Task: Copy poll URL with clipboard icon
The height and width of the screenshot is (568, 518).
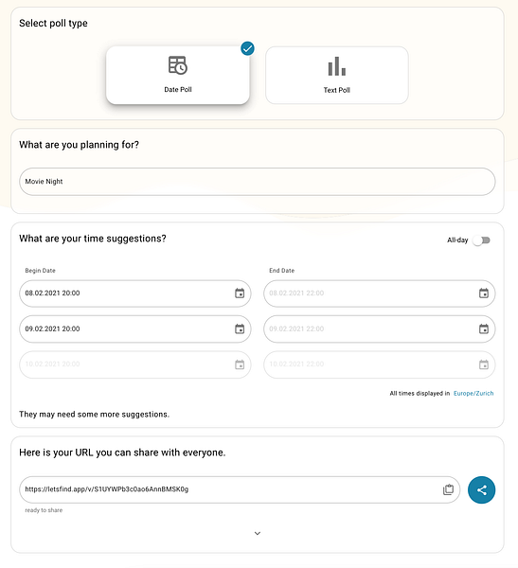Action: coord(448,489)
